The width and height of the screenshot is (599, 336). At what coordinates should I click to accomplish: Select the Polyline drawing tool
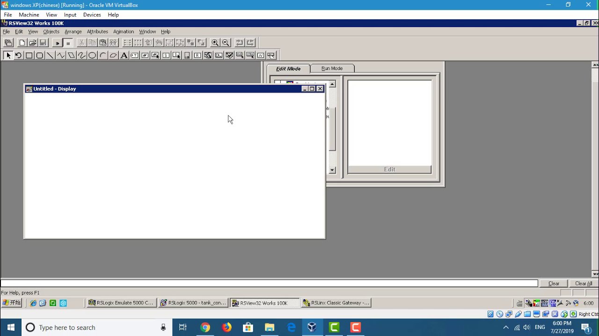click(60, 55)
